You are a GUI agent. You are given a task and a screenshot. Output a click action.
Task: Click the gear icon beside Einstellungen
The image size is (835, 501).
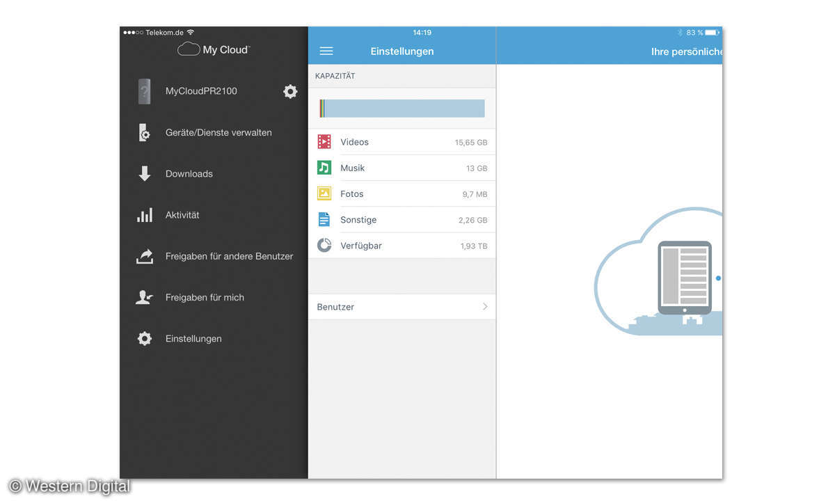click(144, 339)
